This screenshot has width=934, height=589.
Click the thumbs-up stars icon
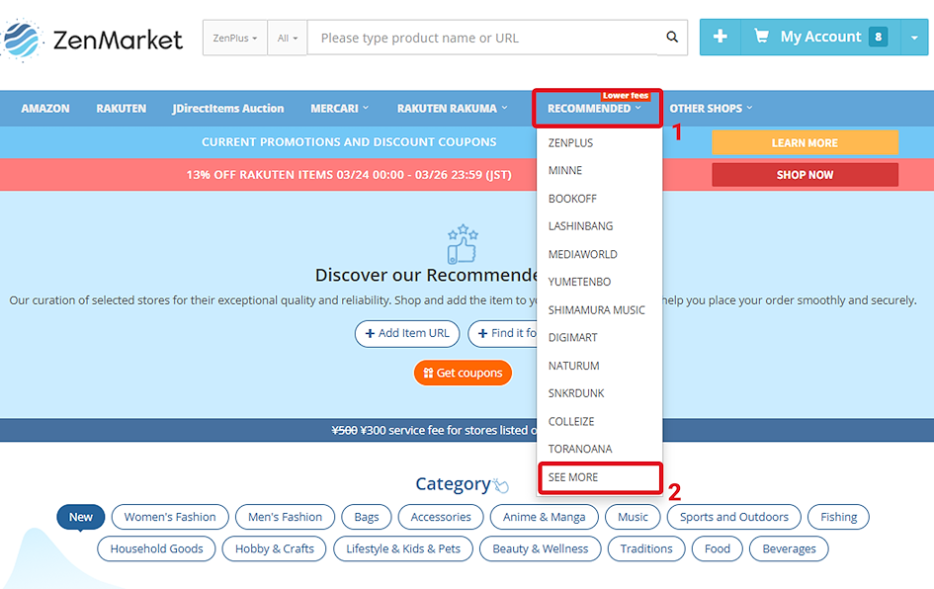coord(463,244)
